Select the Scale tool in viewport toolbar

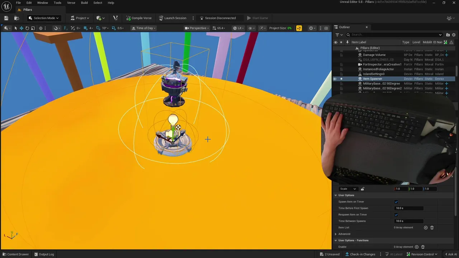click(33, 28)
